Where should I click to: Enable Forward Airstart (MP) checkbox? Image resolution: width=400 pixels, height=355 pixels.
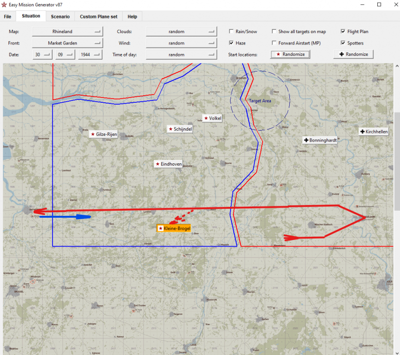coord(274,43)
